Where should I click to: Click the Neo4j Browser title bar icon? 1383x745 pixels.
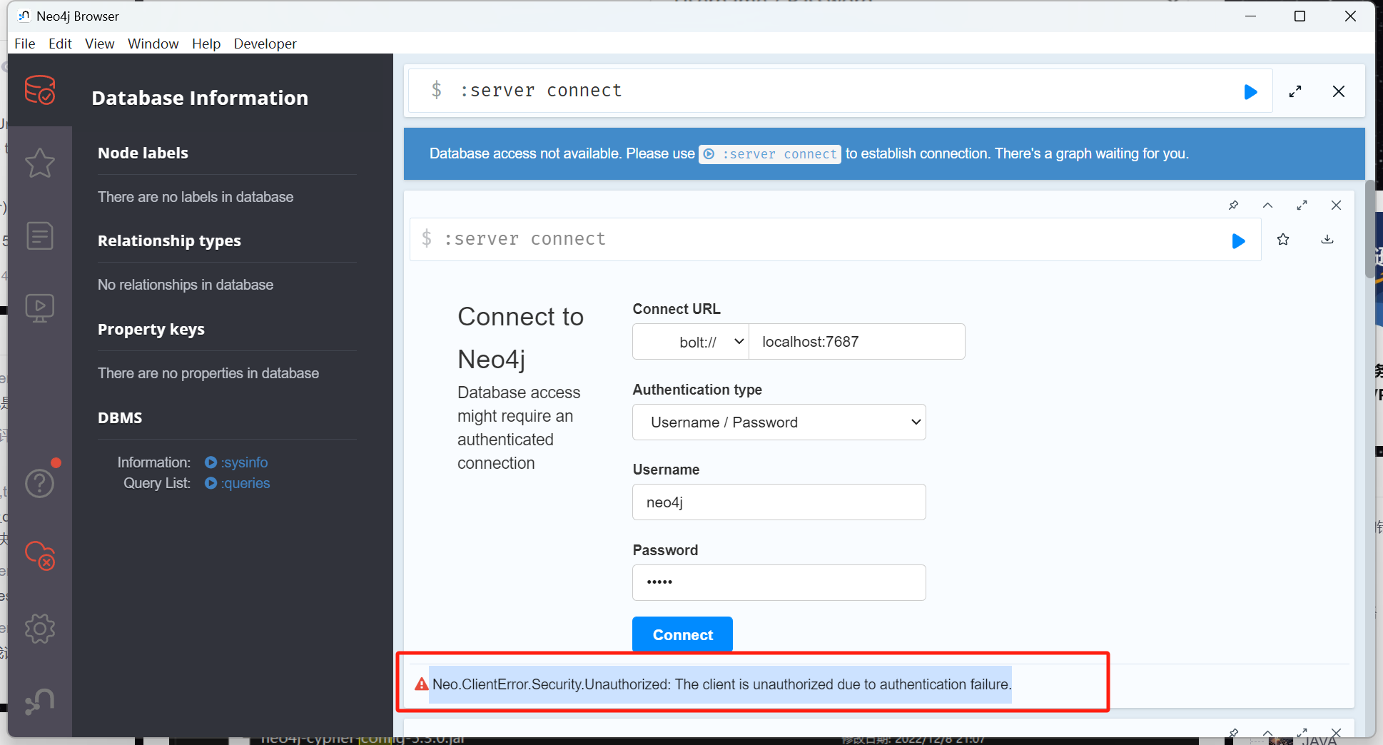click(x=24, y=16)
